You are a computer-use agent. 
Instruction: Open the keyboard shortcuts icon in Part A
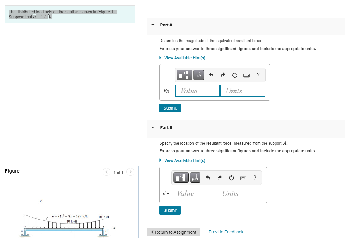coord(246,75)
